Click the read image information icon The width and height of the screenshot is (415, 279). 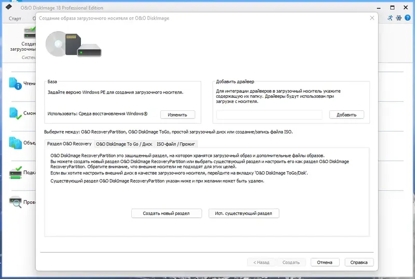click(16, 83)
